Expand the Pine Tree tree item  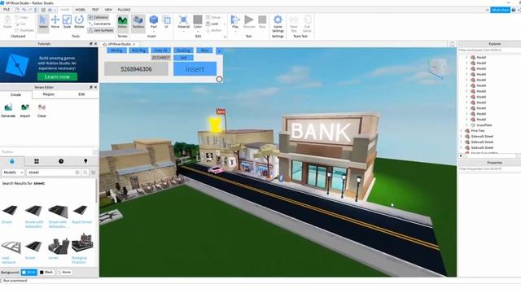462,131
